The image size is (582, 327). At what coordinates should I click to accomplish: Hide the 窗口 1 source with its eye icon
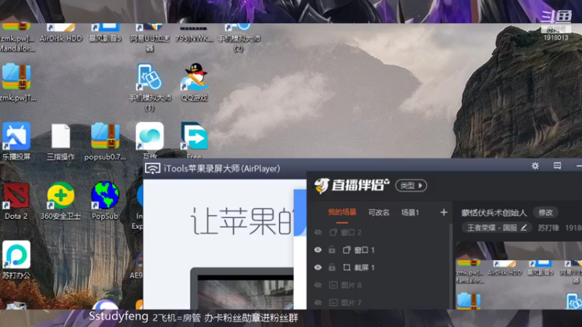tap(318, 250)
